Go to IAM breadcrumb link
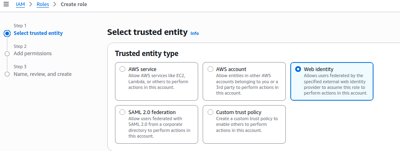The height and width of the screenshot is (151, 400). (x=20, y=4)
